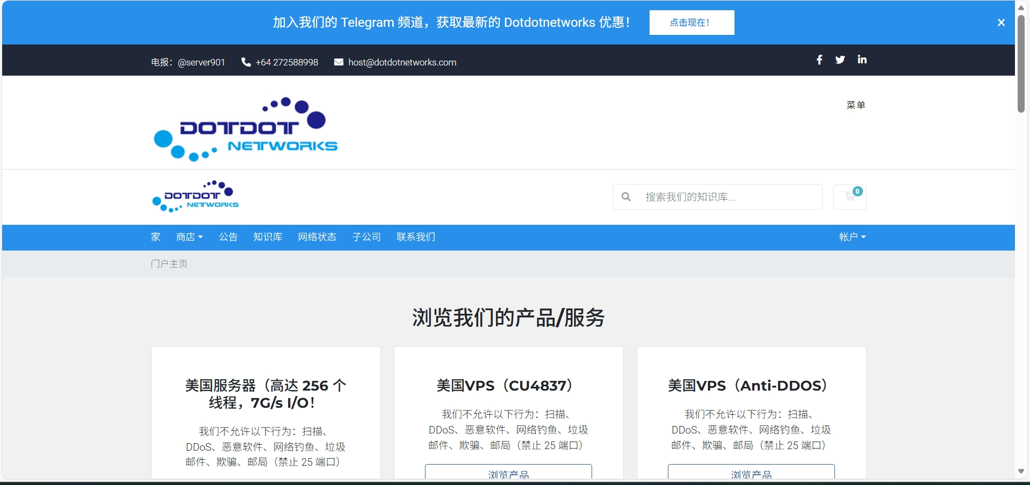
Task: Expand the 商店 dropdown menu
Action: click(x=189, y=237)
